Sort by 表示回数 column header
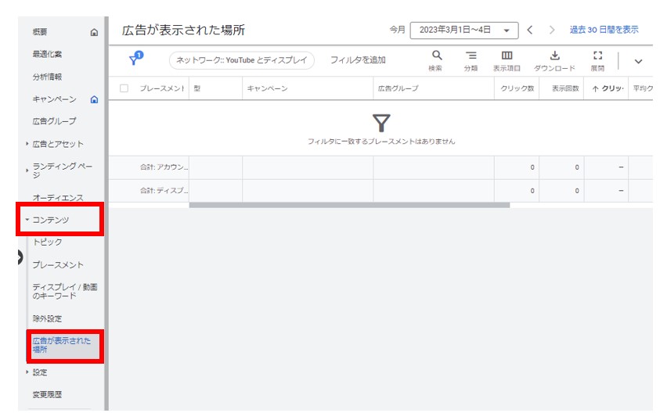This screenshot has height=420, width=667. tap(565, 88)
